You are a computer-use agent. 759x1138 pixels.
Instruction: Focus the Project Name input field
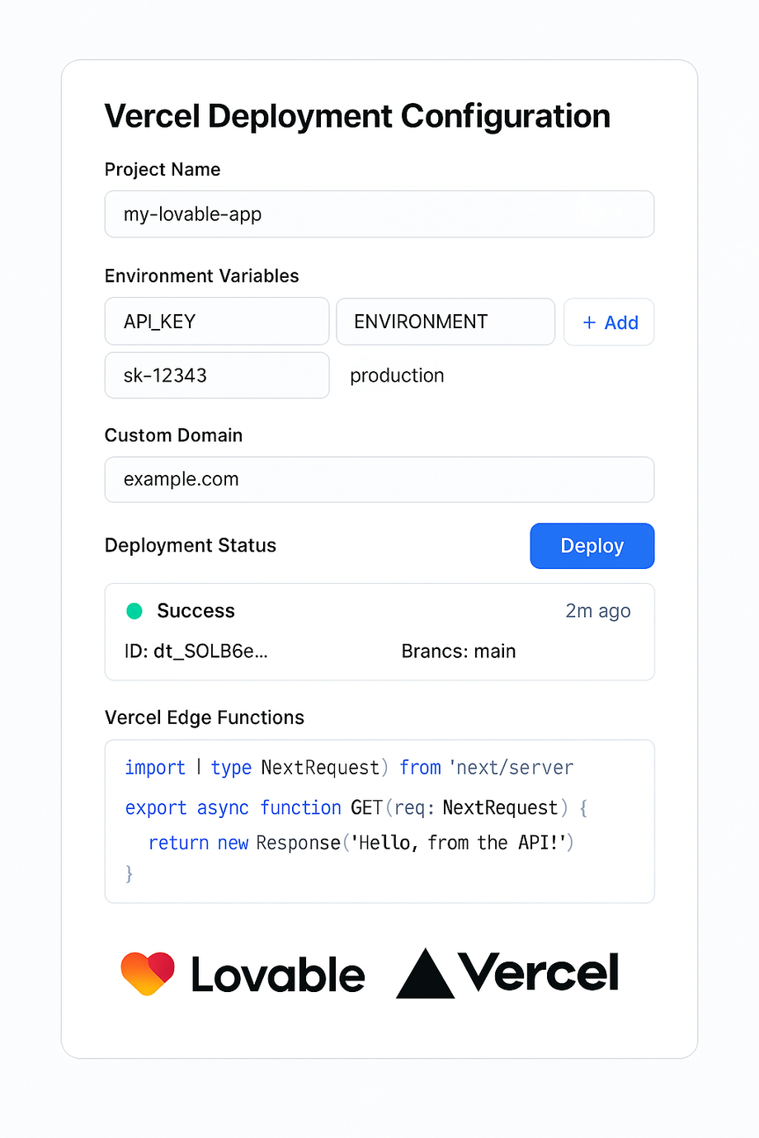379,214
